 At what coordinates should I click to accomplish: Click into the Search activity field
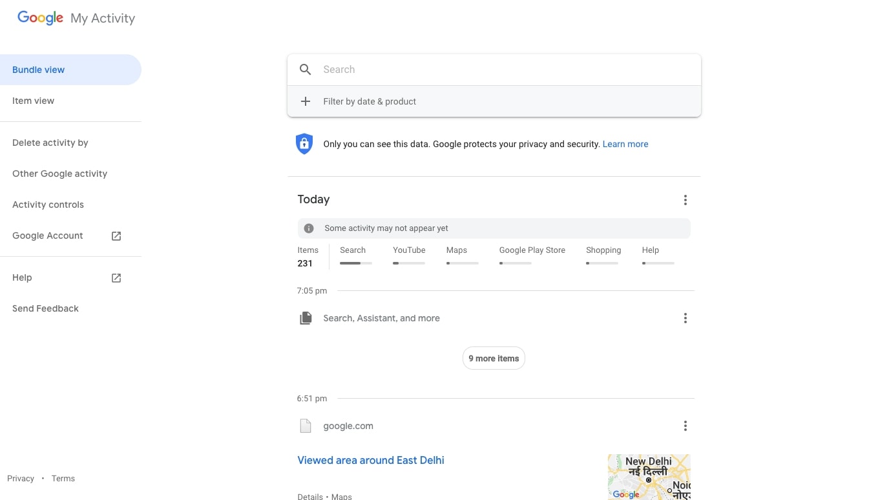pos(494,70)
